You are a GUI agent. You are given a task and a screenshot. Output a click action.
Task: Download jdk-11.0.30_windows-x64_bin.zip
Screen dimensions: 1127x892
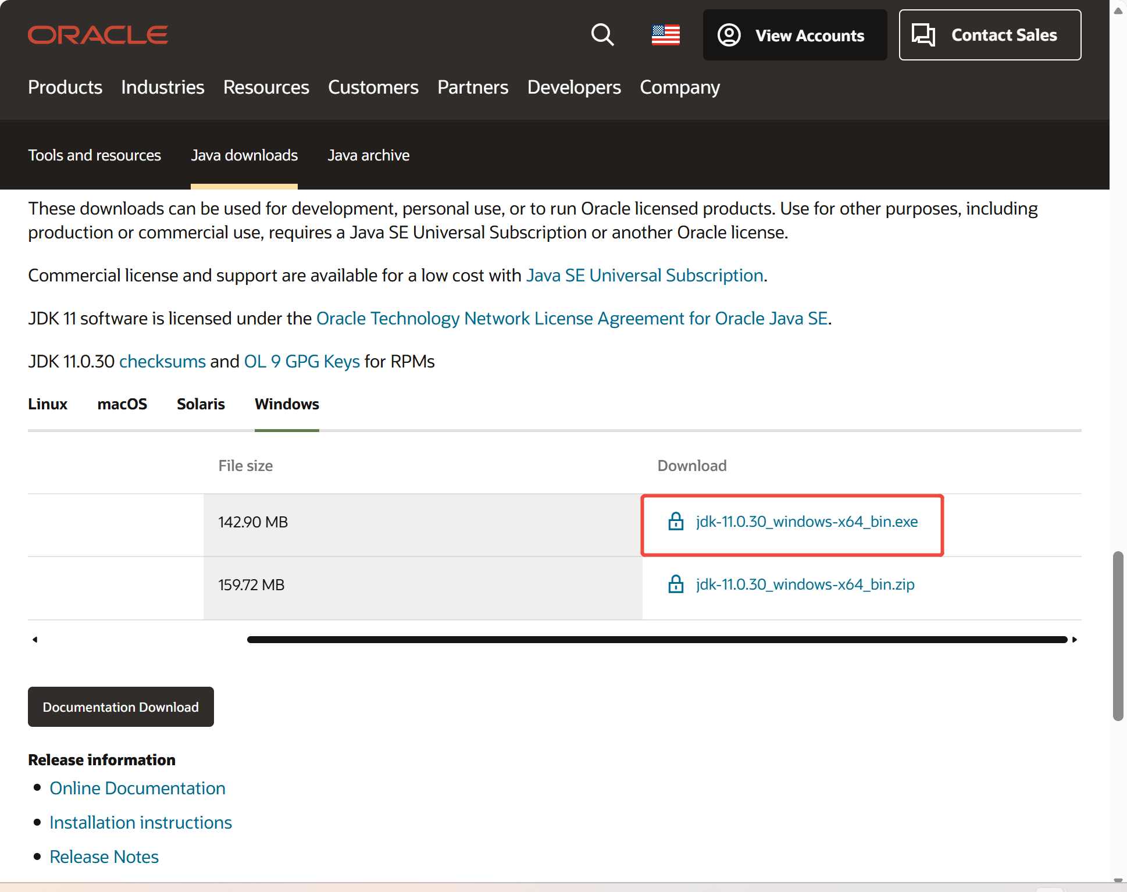(x=805, y=584)
